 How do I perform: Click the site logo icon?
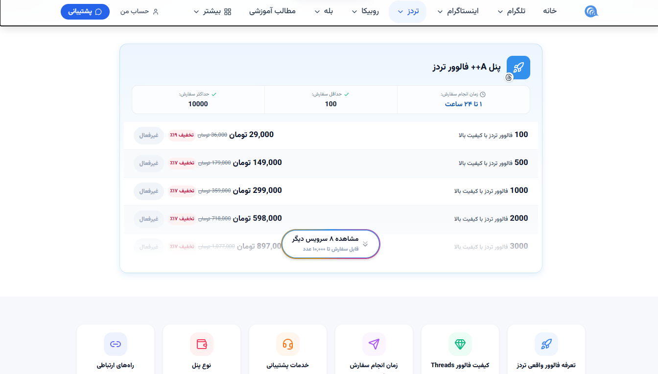click(x=591, y=11)
